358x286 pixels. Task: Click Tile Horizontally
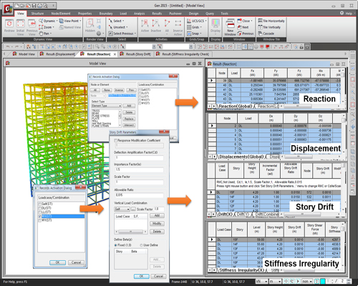[271, 21]
